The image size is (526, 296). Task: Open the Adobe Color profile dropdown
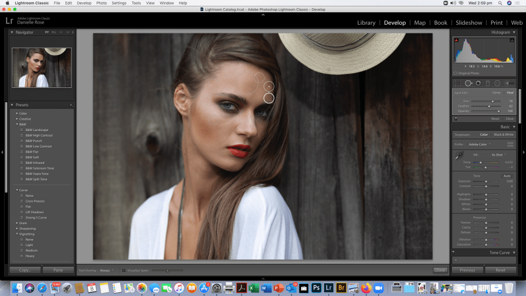[x=480, y=144]
